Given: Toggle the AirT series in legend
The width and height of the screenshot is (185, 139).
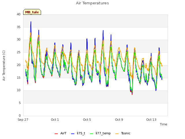Looking at the screenshot, I should point(60,133).
